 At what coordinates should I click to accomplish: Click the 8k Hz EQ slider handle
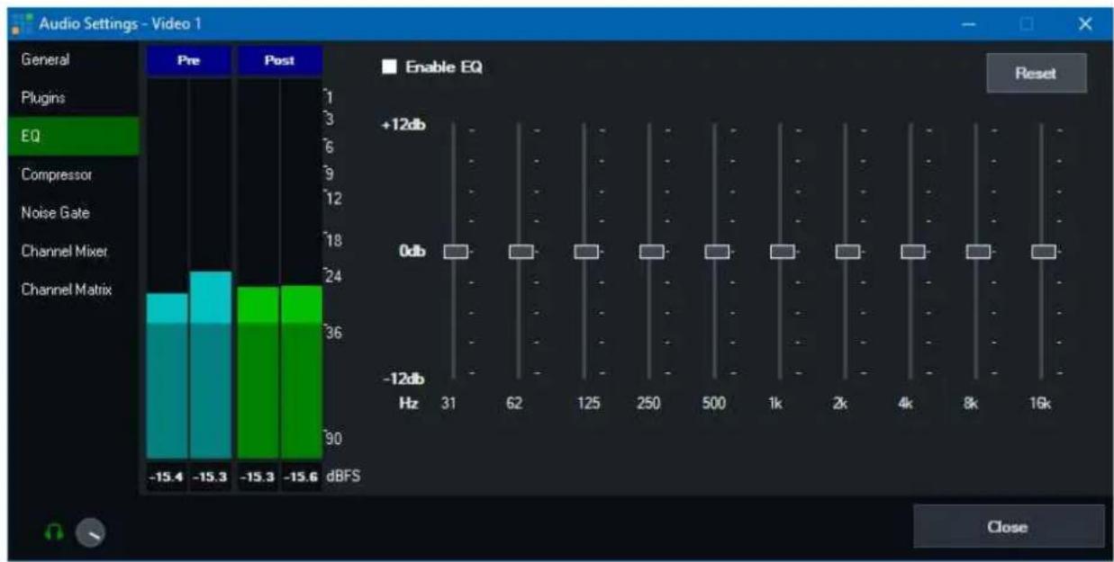pos(977,252)
